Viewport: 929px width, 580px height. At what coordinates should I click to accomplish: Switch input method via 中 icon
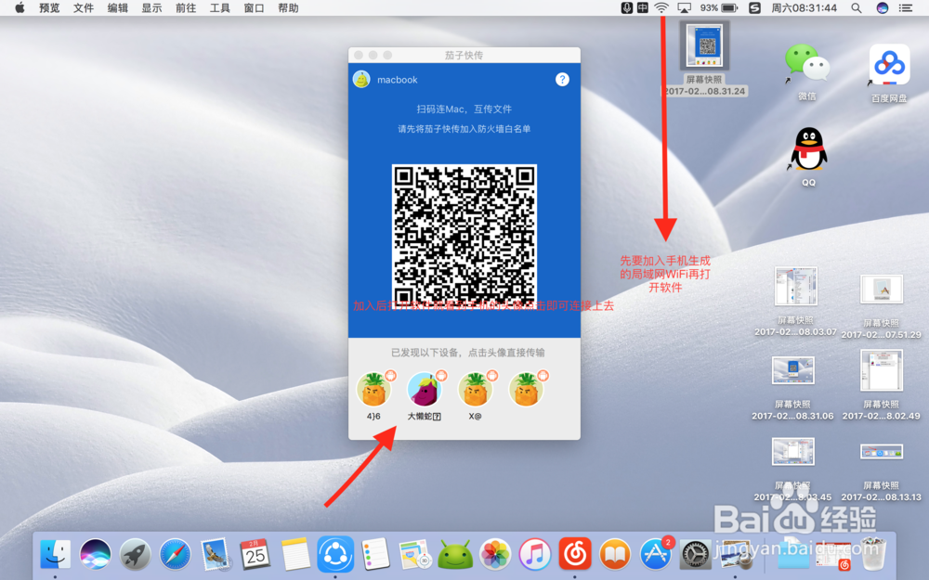click(x=643, y=7)
